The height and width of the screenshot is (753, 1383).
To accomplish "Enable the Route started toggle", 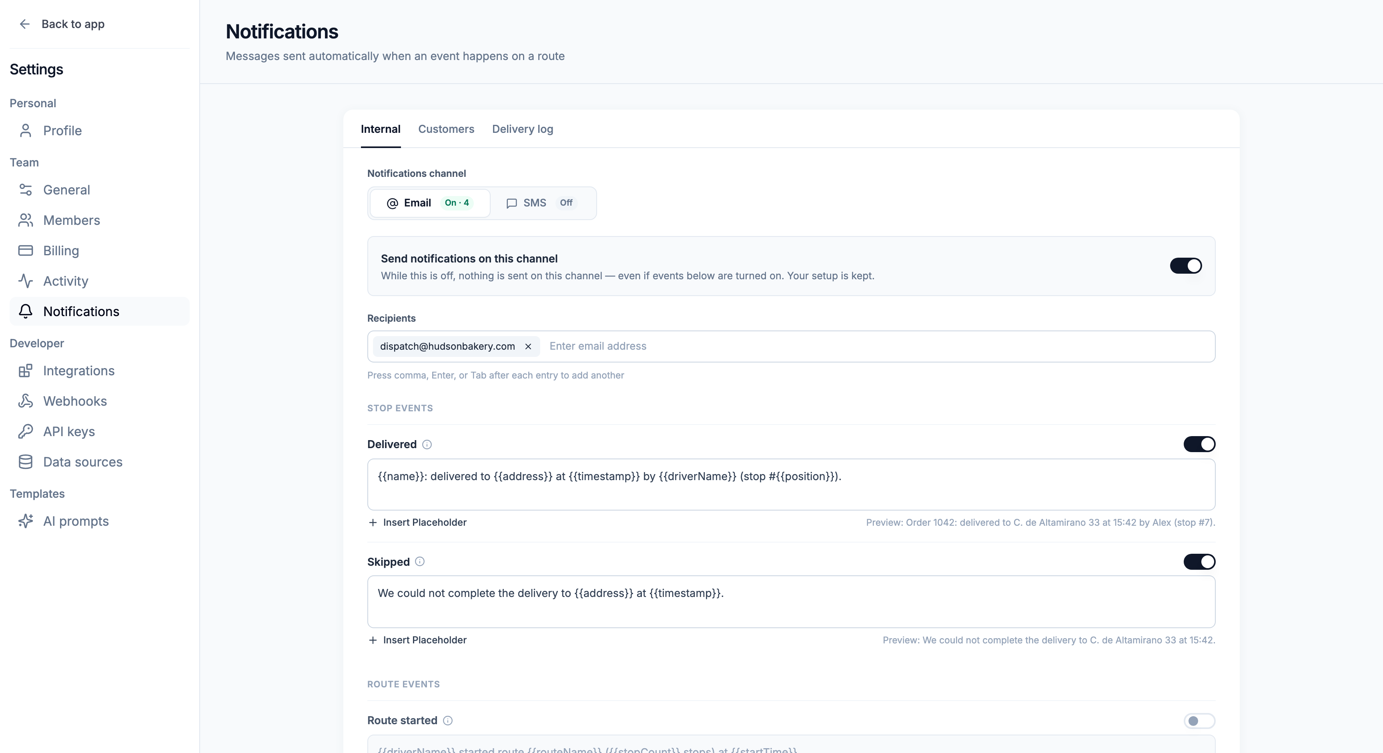I will coord(1199,721).
